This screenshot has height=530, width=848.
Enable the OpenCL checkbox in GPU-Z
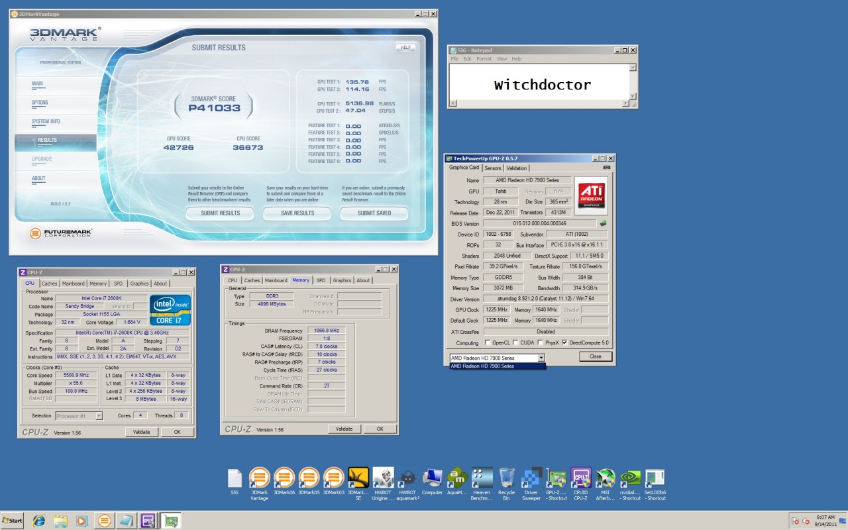click(488, 343)
